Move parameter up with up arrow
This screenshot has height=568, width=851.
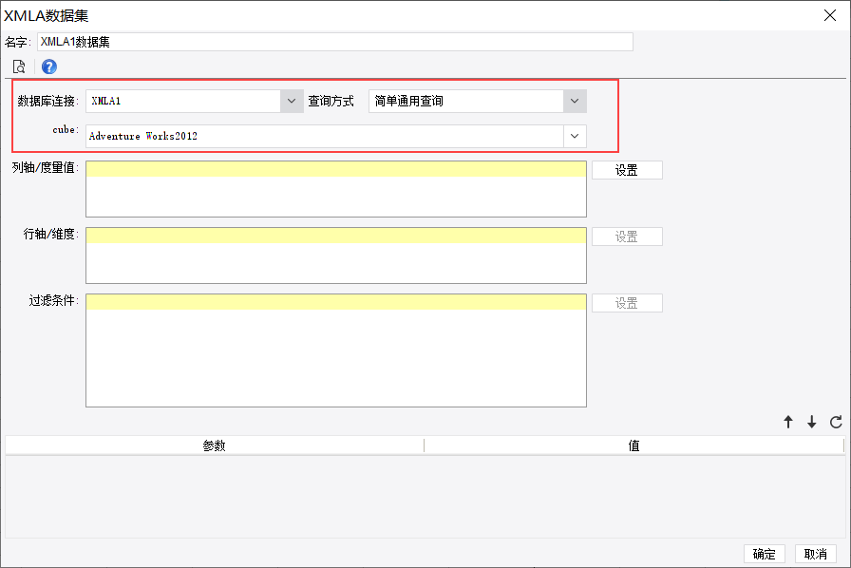tap(788, 422)
